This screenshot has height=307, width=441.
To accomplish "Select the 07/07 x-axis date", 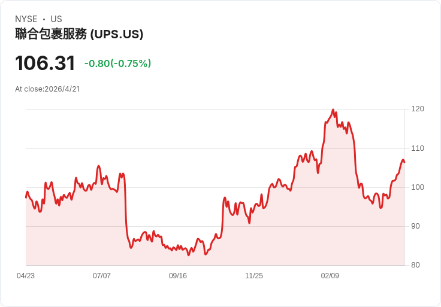I will click(102, 276).
